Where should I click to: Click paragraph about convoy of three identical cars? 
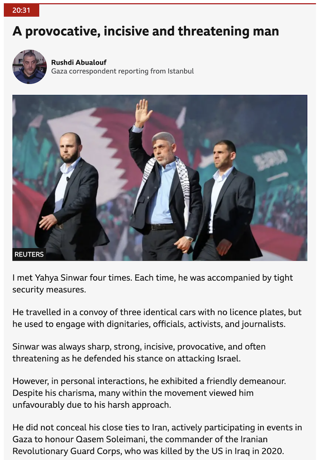tap(157, 318)
